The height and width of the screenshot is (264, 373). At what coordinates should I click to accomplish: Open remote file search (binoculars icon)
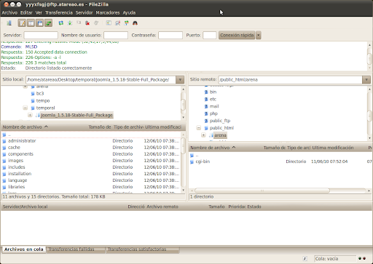135,23
